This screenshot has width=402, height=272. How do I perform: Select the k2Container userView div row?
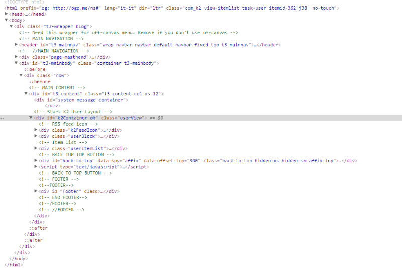(201, 118)
